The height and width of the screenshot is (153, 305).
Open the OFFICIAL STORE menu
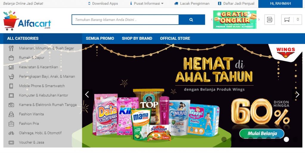click(x=175, y=38)
